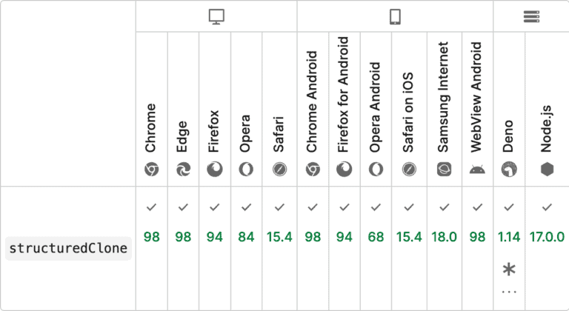The image size is (569, 311).
Task: Click the WebView Android robot icon
Action: (x=476, y=170)
